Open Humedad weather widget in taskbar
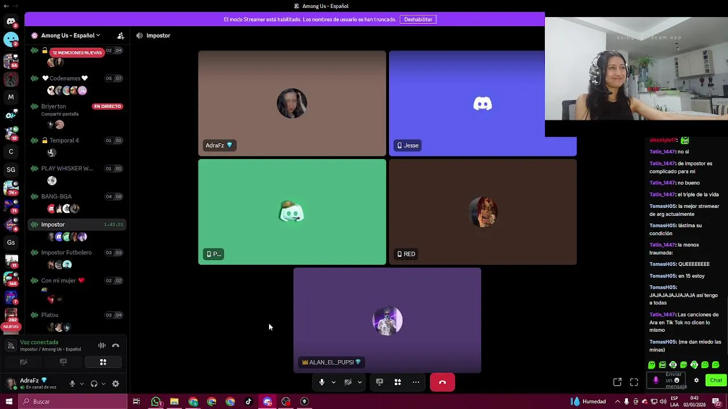The width and height of the screenshot is (728, 409). (x=589, y=402)
